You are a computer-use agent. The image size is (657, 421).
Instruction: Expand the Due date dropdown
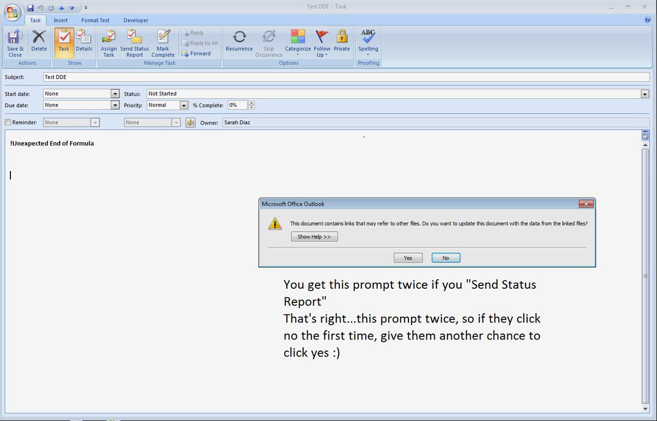[115, 105]
